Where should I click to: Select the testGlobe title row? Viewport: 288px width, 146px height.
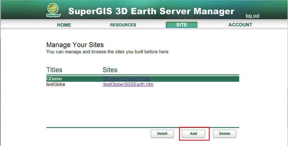143,84
